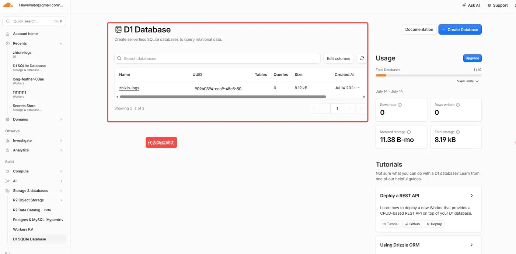Click the AI sparkle icon in sidebar

point(8,181)
